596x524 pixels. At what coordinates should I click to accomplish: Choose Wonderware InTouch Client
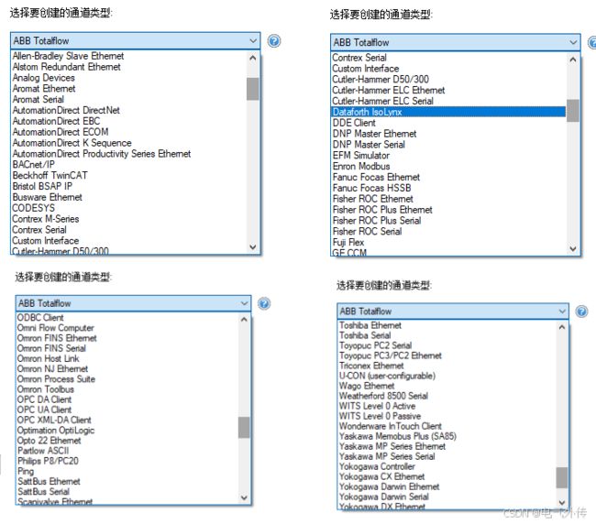(391, 426)
